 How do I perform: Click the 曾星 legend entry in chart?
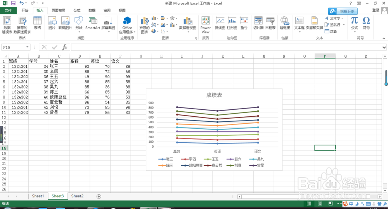(x=256, y=166)
